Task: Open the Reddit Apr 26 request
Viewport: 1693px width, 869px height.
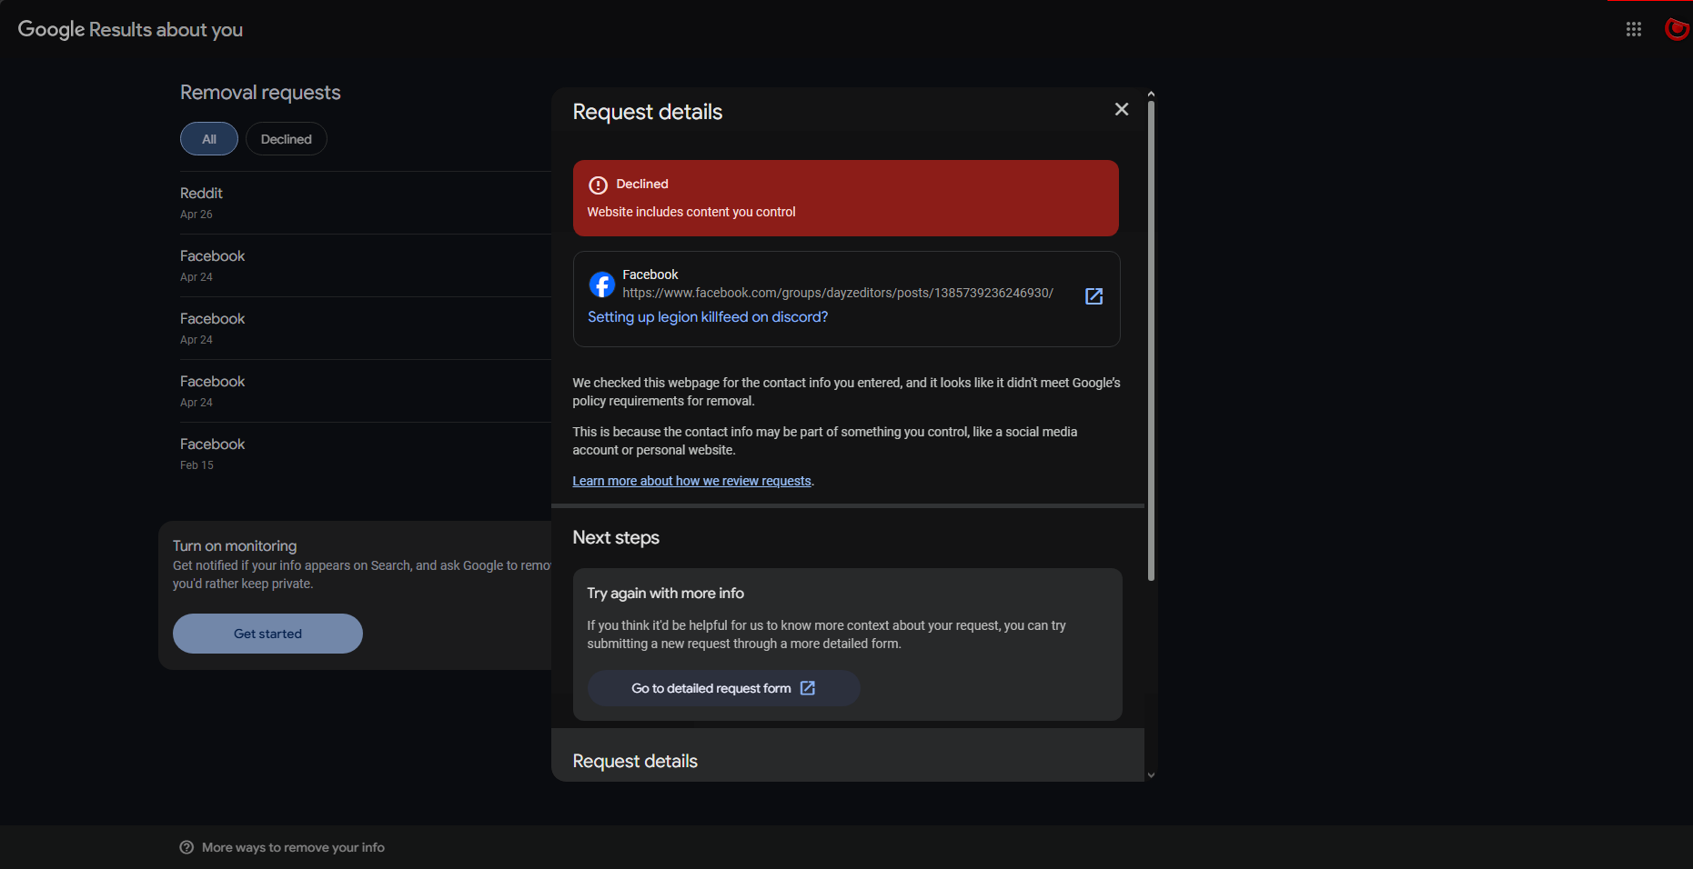Action: point(366,203)
